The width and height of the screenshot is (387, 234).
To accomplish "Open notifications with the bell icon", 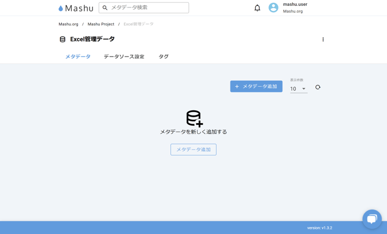I will (257, 8).
